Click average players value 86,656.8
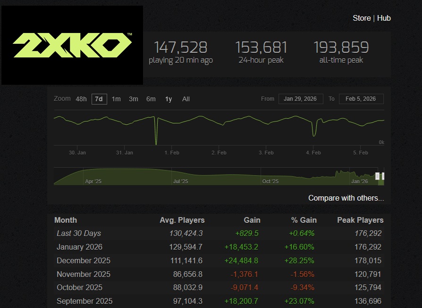The width and height of the screenshot is (422, 308). 188,274
